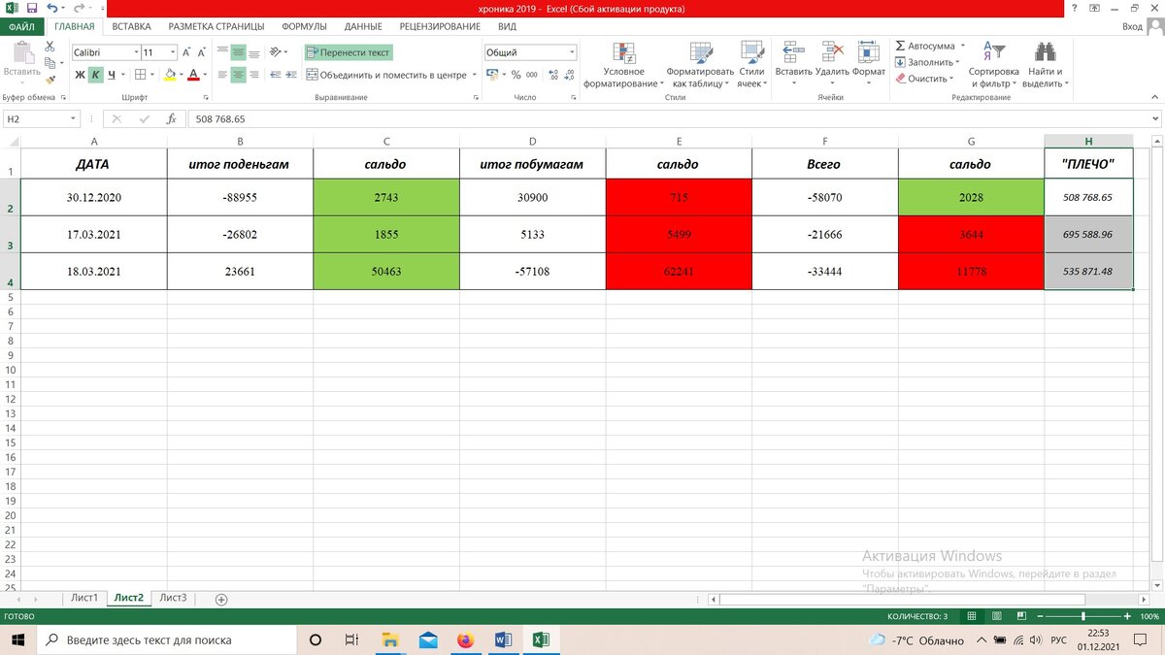
Task: Click the text orientation icon
Action: coord(276,52)
